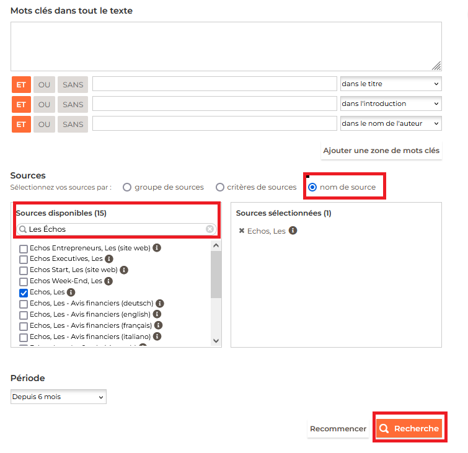Open the Période 'Depuis 6 mois' dropdown

pyautogui.click(x=58, y=397)
